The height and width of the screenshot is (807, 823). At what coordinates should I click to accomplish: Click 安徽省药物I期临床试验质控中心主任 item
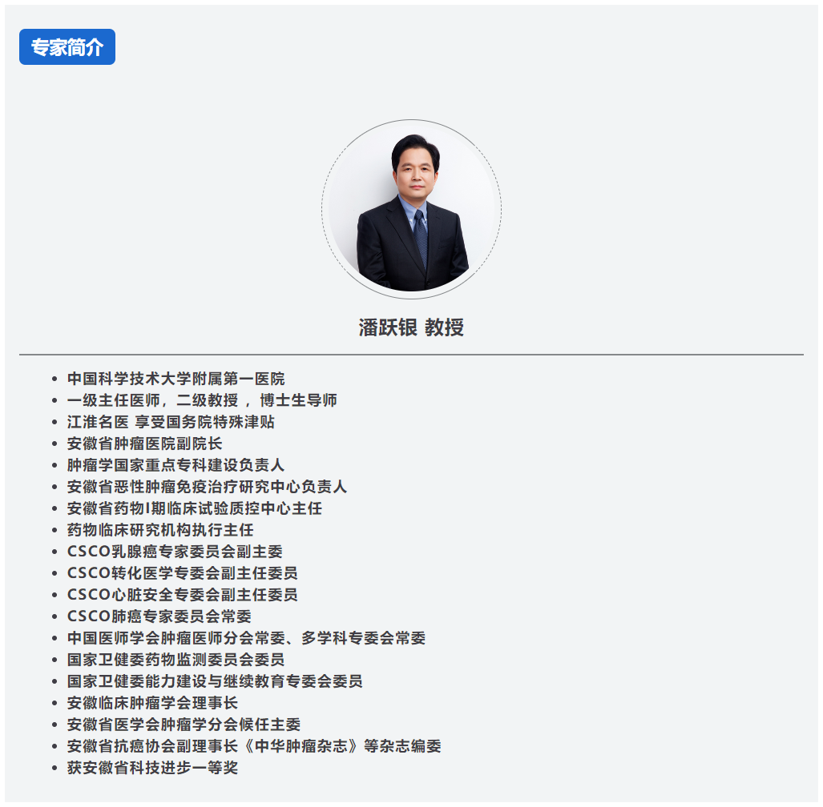[195, 508]
